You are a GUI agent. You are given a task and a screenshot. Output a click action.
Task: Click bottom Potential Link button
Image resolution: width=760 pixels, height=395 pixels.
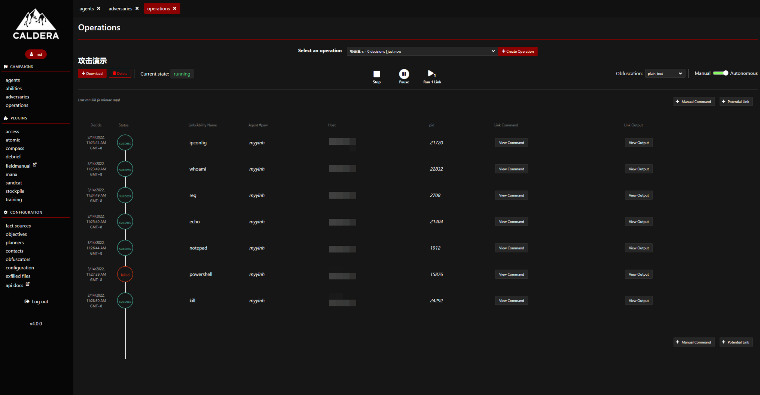point(736,342)
